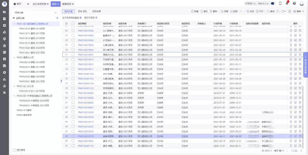Click the mobile phone icon in header

(280, 3)
